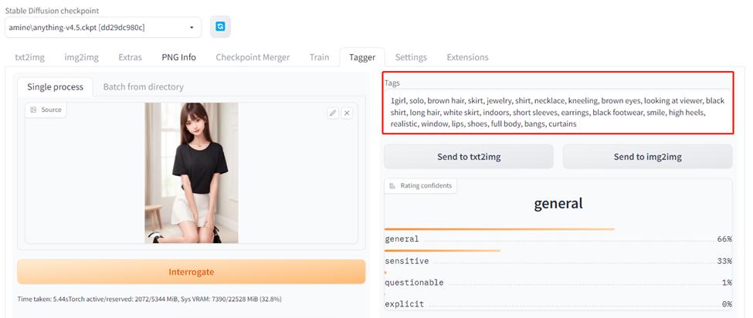This screenshot has height=318, width=753.
Task: Switch to the txt2img tab
Action: click(x=30, y=57)
